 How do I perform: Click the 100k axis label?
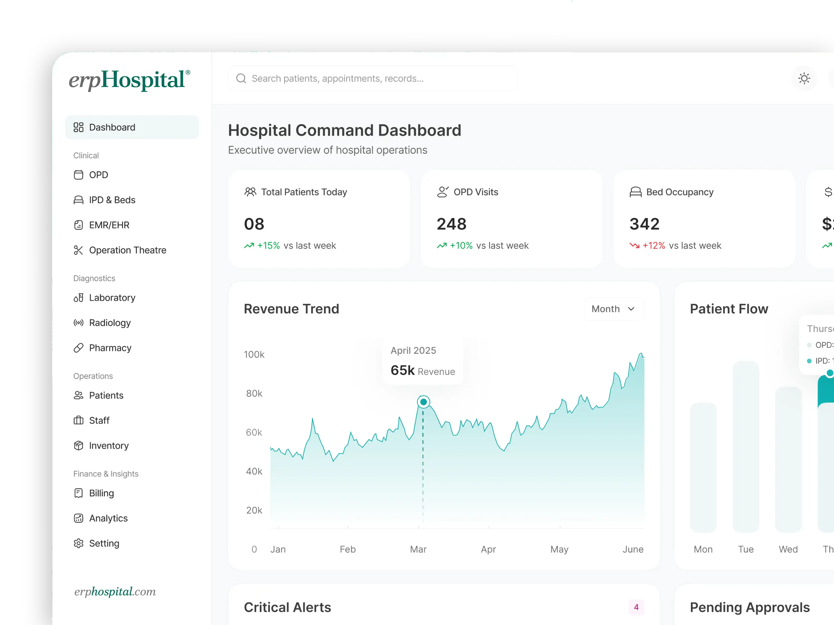coord(254,354)
